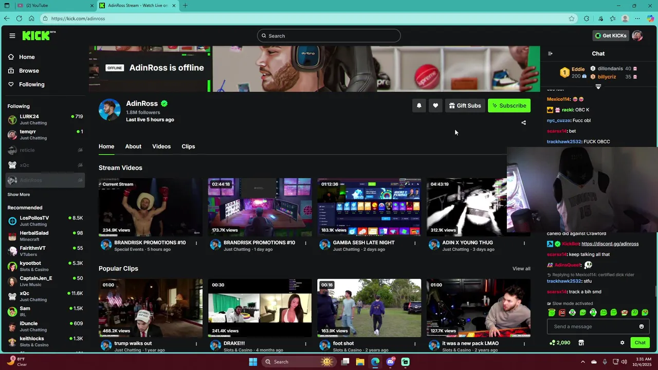The height and width of the screenshot is (370, 658).
Task: Open CaptainJen_E recommended channel
Action: point(45,281)
